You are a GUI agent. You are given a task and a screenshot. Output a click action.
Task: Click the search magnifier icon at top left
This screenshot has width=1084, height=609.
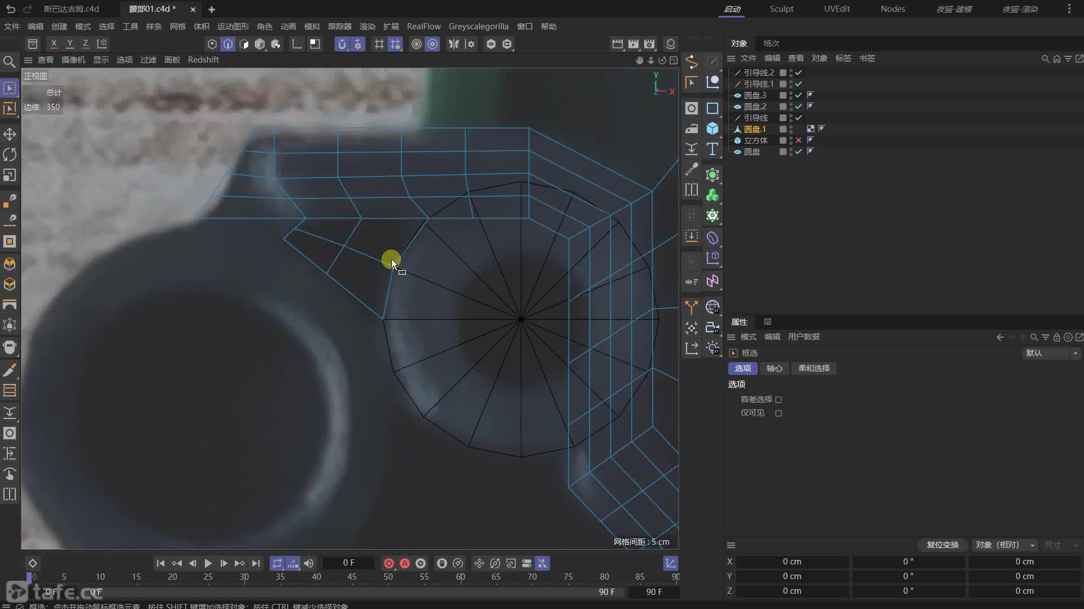pos(9,61)
